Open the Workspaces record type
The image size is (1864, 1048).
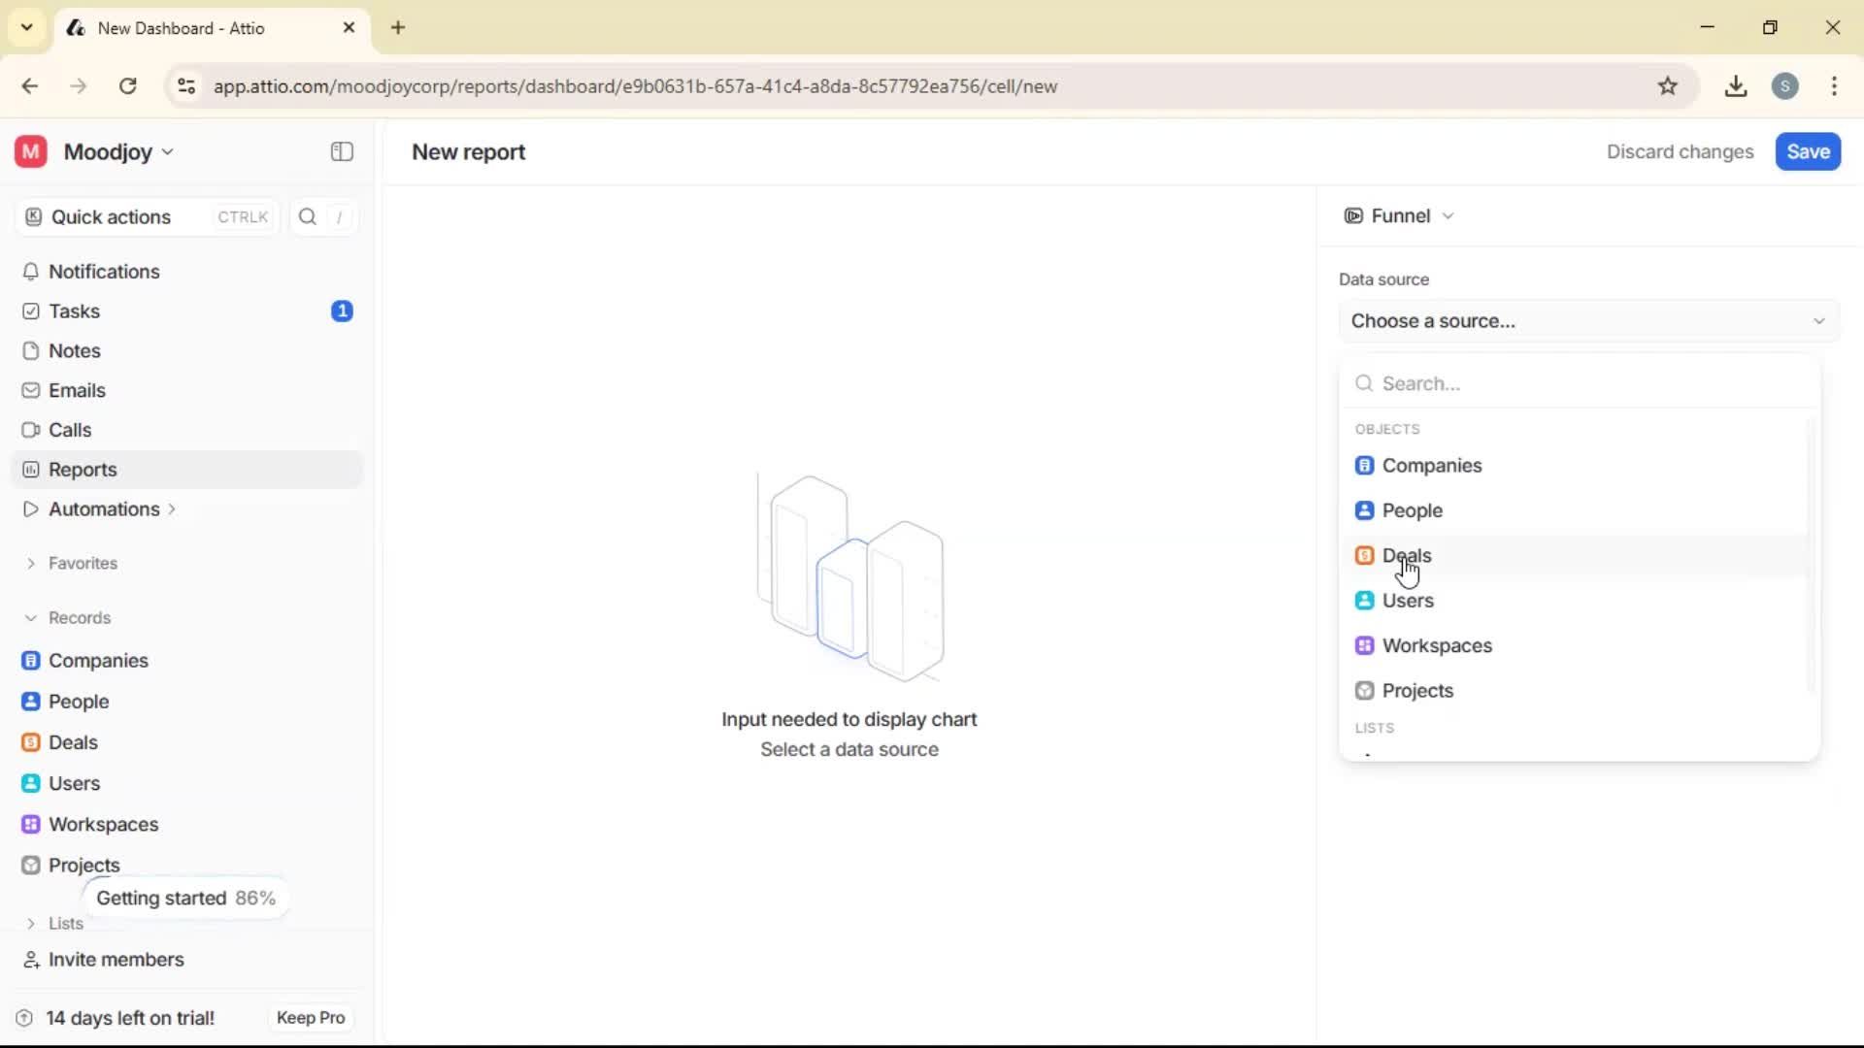pos(105,824)
